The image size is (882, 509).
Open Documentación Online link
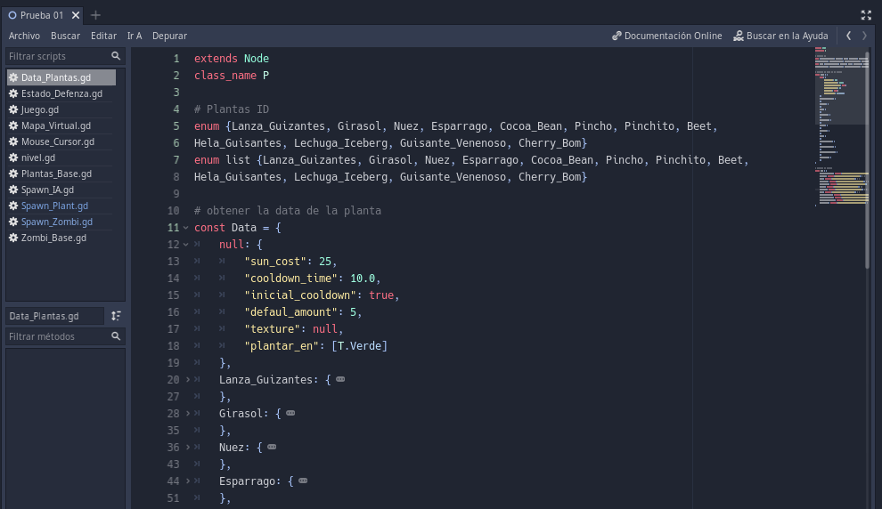pos(666,36)
